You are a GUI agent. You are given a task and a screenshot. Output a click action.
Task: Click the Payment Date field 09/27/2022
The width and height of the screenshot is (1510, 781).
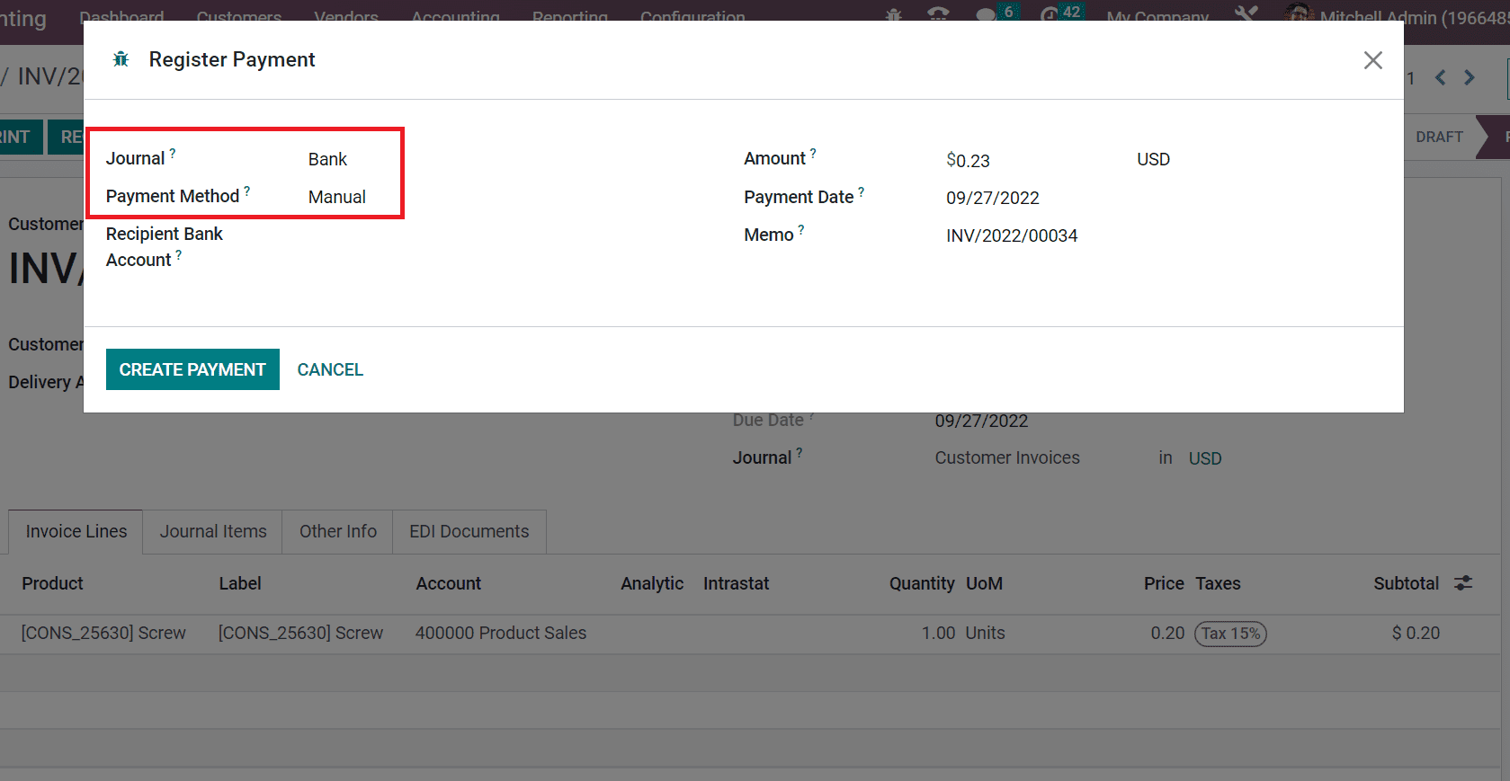pos(992,198)
